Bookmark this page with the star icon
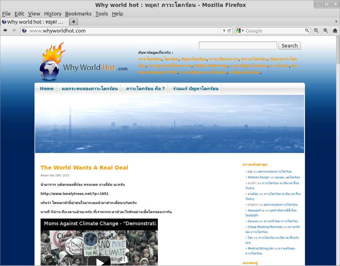Viewport: 340px width, 266px height. (x=219, y=31)
